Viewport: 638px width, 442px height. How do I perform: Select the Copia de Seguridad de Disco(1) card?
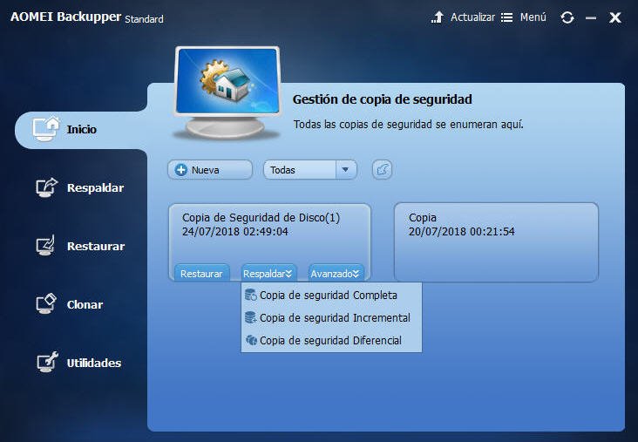pyautogui.click(x=269, y=242)
